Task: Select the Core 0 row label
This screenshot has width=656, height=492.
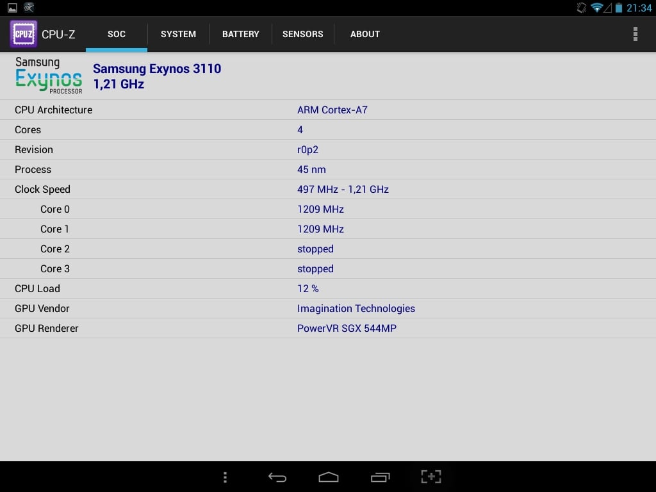Action: [55, 209]
